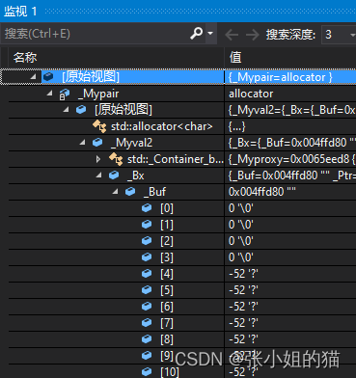Click the cube icon of _Myval2
This screenshot has width=356, height=378.
[97, 142]
